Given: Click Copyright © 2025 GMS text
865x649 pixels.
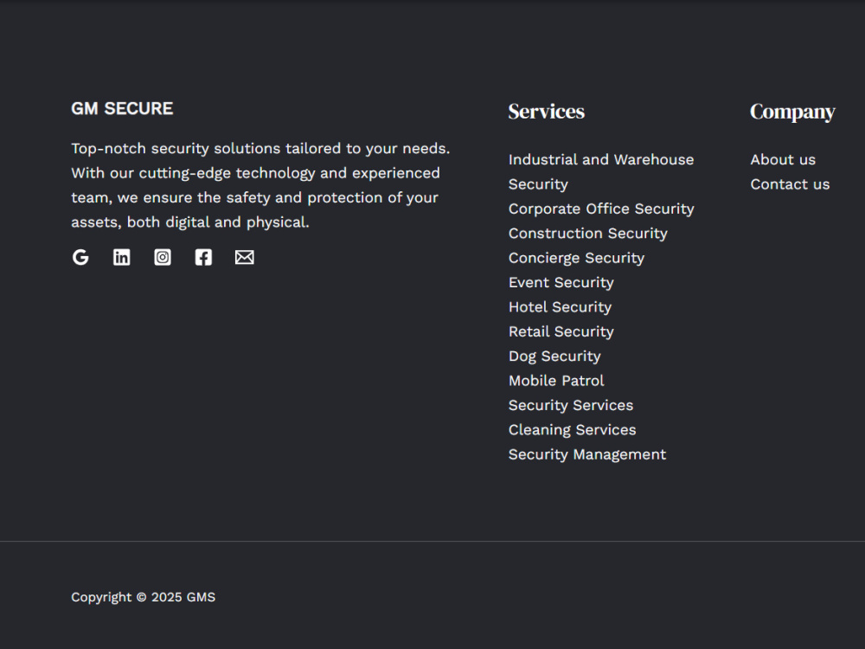Looking at the screenshot, I should point(144,597).
